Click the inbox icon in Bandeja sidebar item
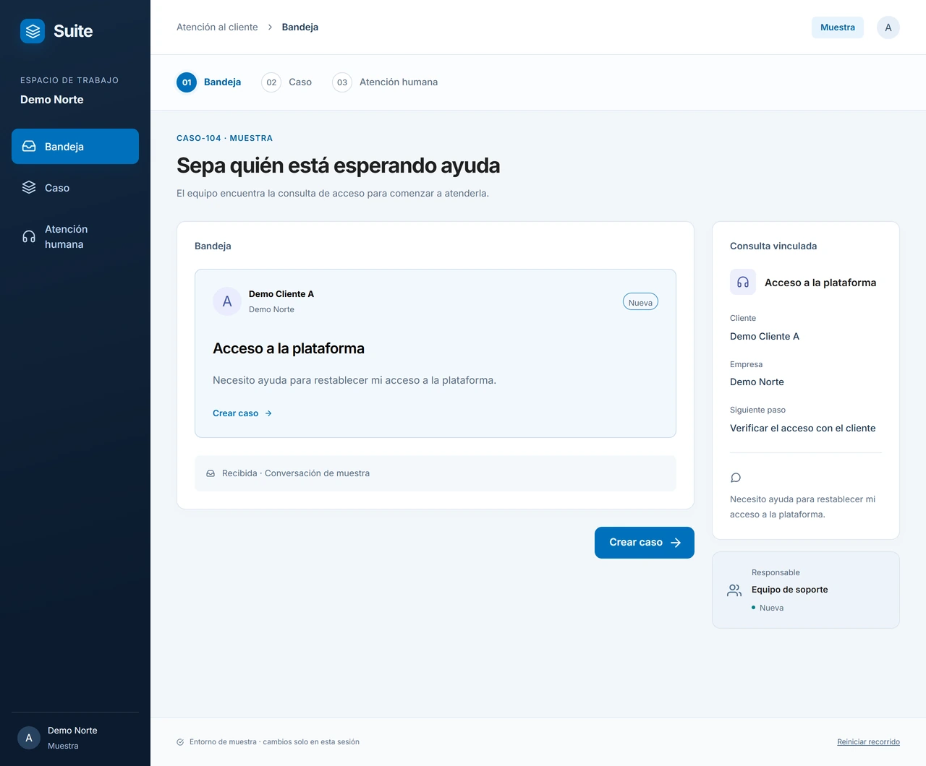This screenshot has height=766, width=926. point(29,146)
